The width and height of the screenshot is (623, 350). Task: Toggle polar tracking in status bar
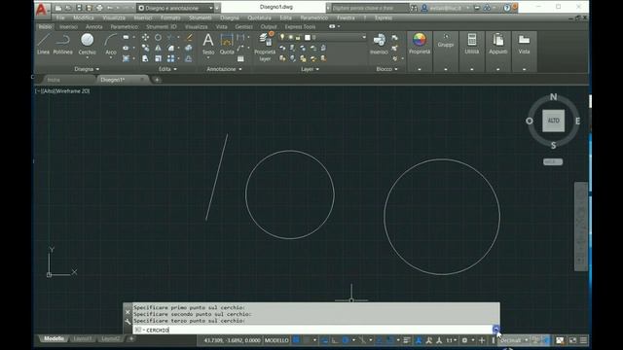coord(346,340)
